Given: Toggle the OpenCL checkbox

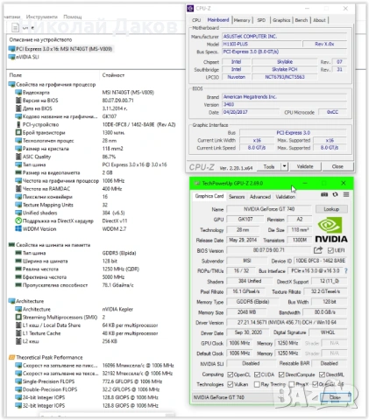Looking at the screenshot, I should coord(231,374).
